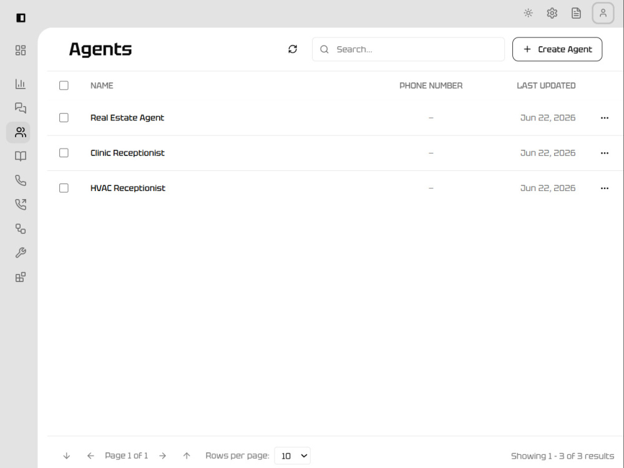Check the HVAC Receptionist row checkbox

pos(64,188)
